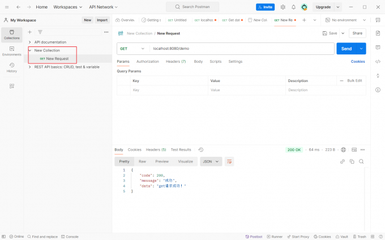This screenshot has width=385, height=240.
Task: Open Test Results response tab
Action: pyautogui.click(x=181, y=149)
